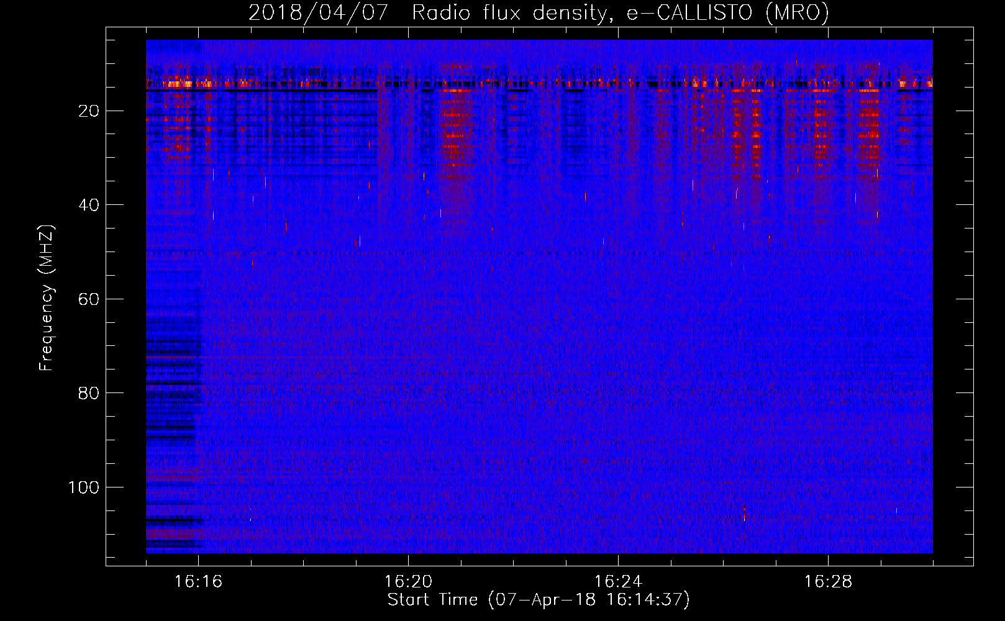Click the "Frequency (MHZ)" axis label
Image resolution: width=1005 pixels, height=621 pixels.
point(47,298)
